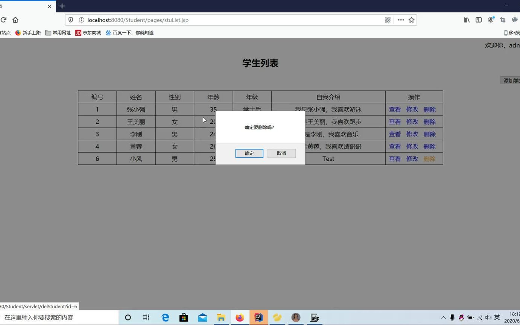Open the volume slider from the tray
Image resolution: width=520 pixels, height=325 pixels.
coord(488,317)
